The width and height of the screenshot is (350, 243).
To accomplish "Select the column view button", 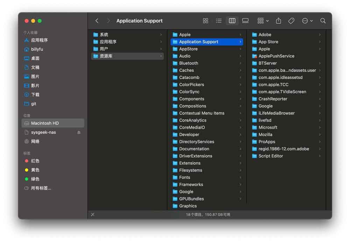I will click(232, 21).
